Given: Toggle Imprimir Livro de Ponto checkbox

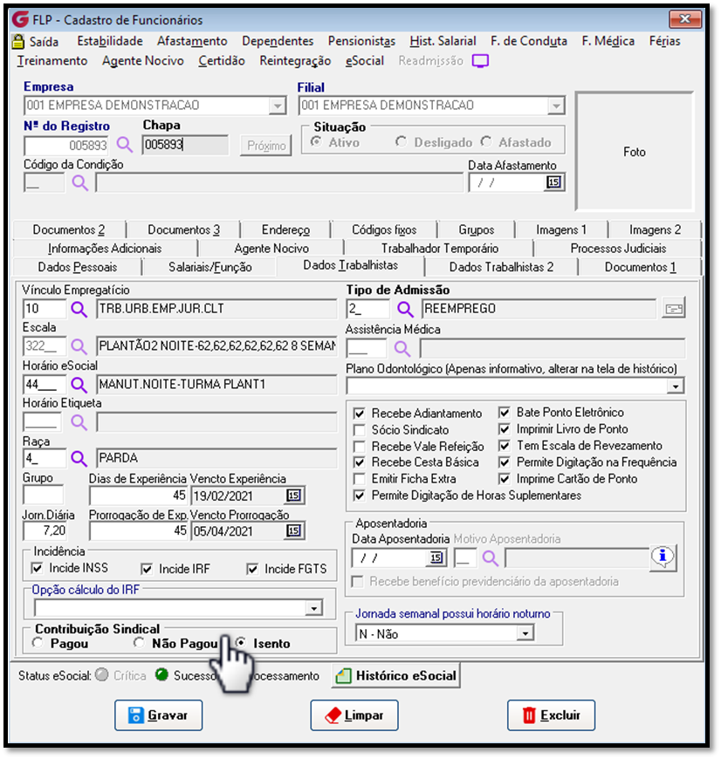Looking at the screenshot, I should click(x=505, y=429).
